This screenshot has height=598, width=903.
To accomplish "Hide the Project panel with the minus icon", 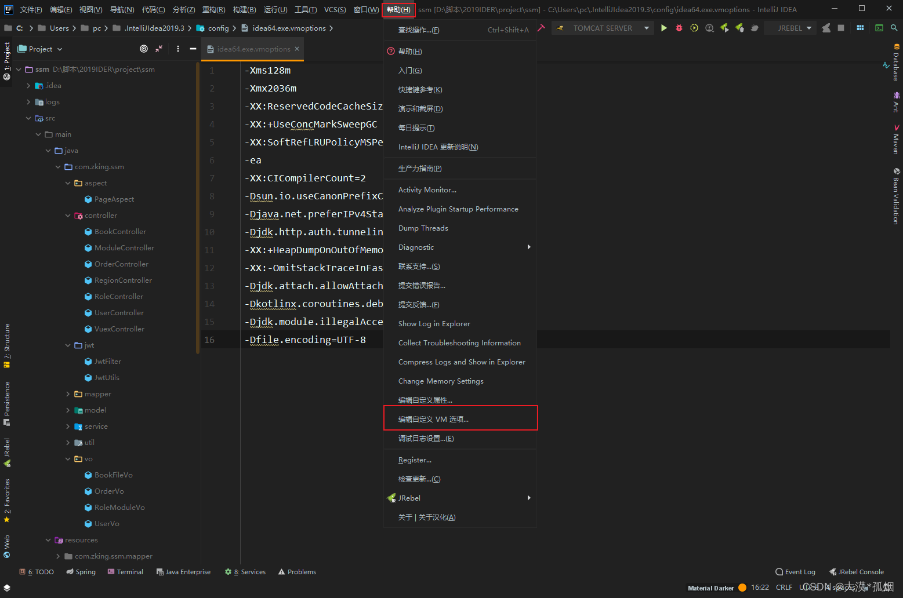I will [193, 49].
